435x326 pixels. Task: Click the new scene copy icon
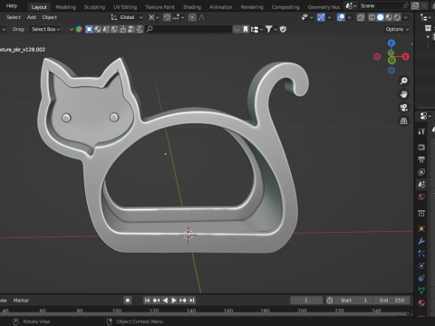pyautogui.click(x=415, y=5)
